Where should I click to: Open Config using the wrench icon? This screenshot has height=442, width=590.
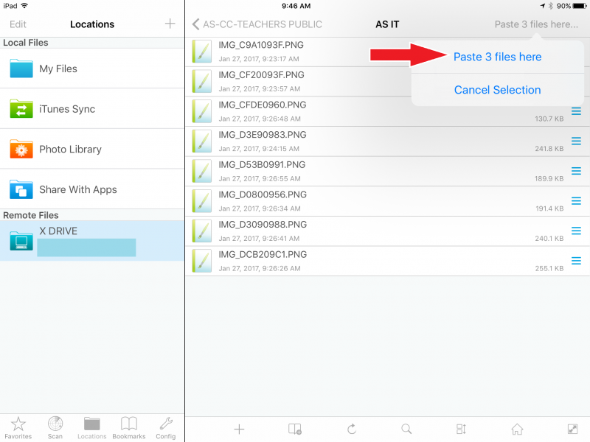(165, 427)
